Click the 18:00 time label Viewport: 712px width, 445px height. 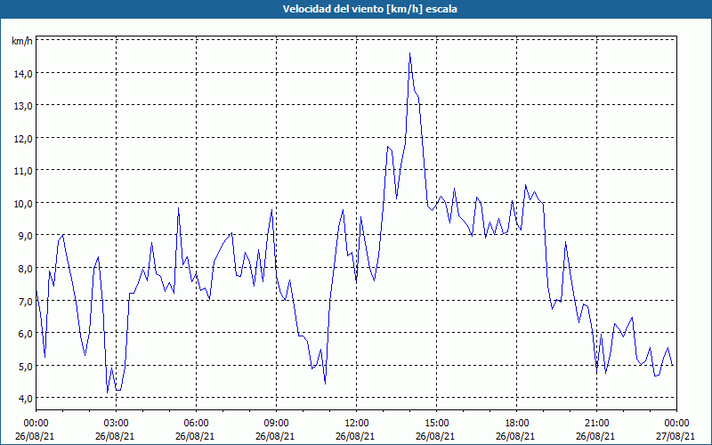tap(517, 424)
